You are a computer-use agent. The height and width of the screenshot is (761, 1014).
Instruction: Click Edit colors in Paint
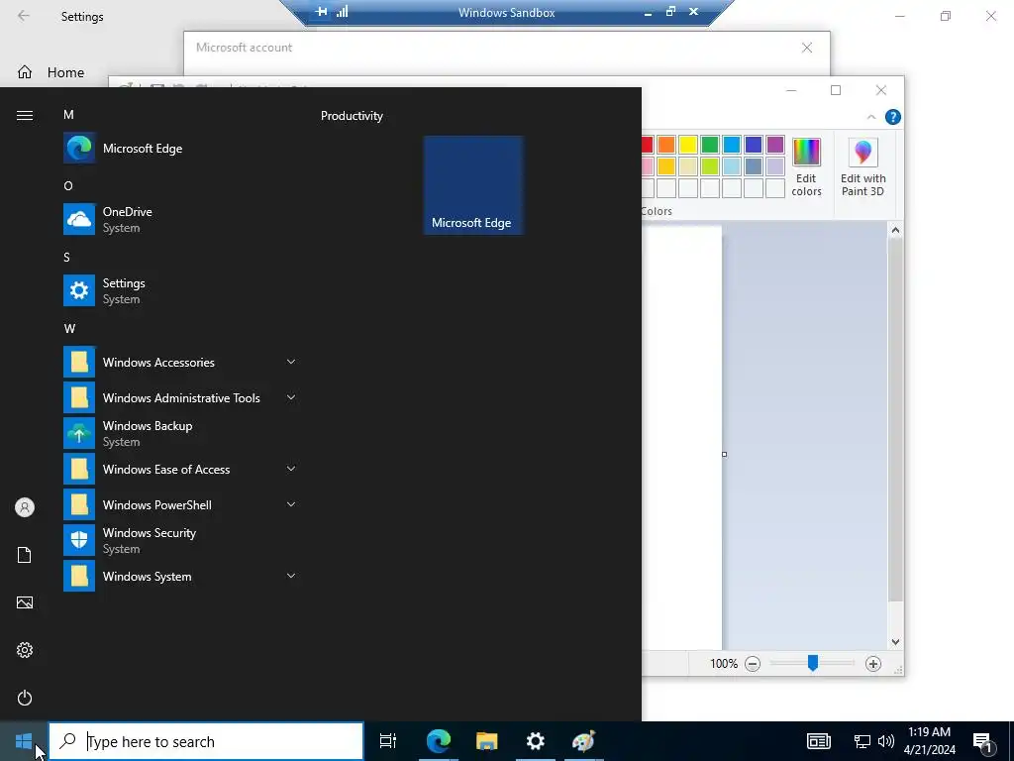[x=806, y=166]
